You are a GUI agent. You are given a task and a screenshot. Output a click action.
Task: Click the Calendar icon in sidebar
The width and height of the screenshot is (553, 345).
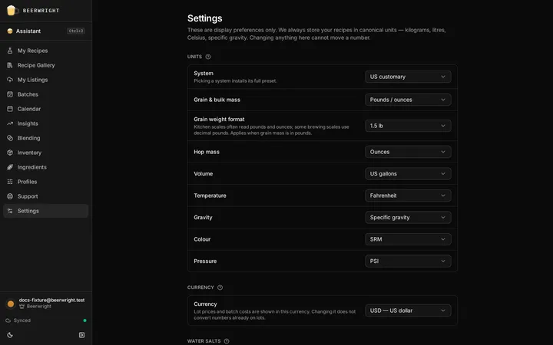pos(10,109)
